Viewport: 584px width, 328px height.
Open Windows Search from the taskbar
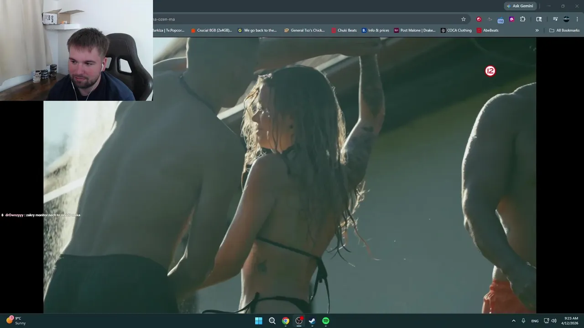tap(272, 321)
